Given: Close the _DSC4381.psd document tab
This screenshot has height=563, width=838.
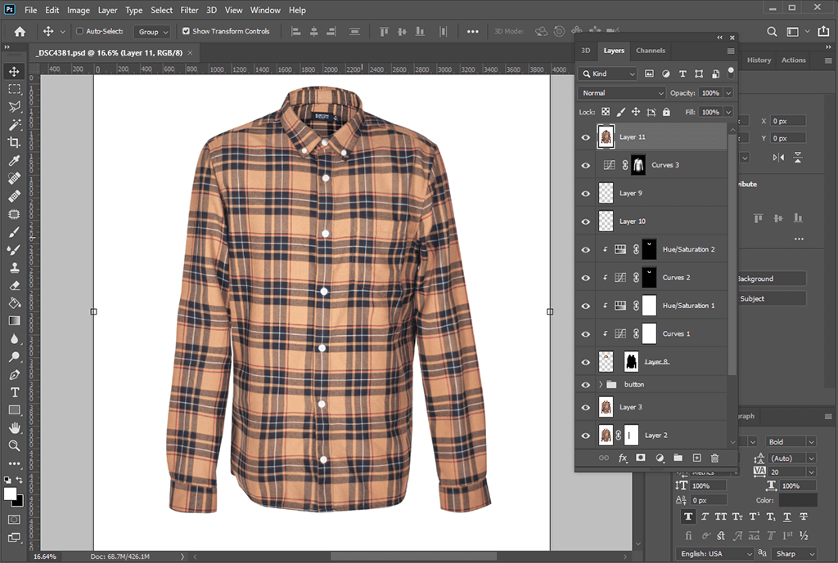Looking at the screenshot, I should coord(190,53).
